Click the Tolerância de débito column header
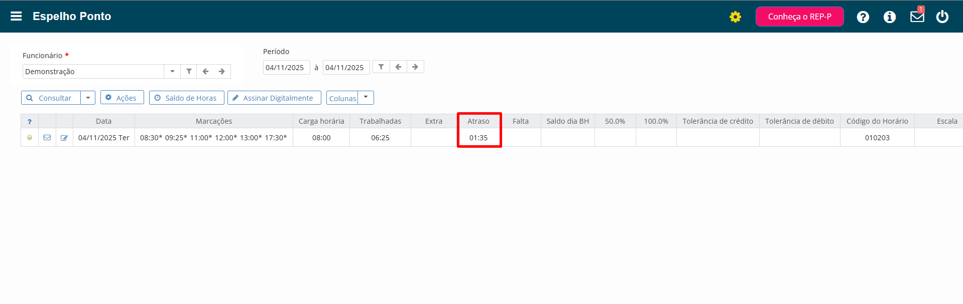The image size is (963, 304). 799,121
